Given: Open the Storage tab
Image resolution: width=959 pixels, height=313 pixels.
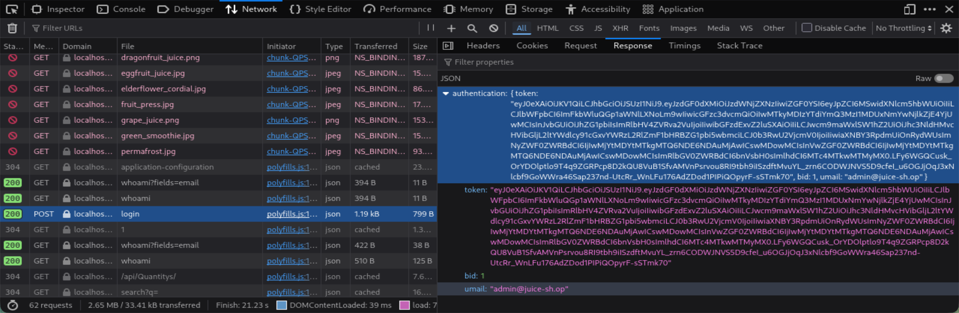Looking at the screenshot, I should coord(529,9).
